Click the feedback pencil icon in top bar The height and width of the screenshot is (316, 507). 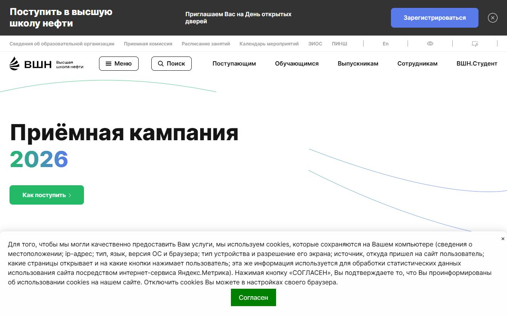point(475,44)
